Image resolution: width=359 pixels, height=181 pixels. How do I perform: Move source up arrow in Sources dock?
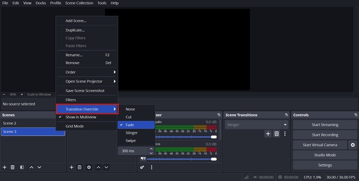(x=98, y=168)
